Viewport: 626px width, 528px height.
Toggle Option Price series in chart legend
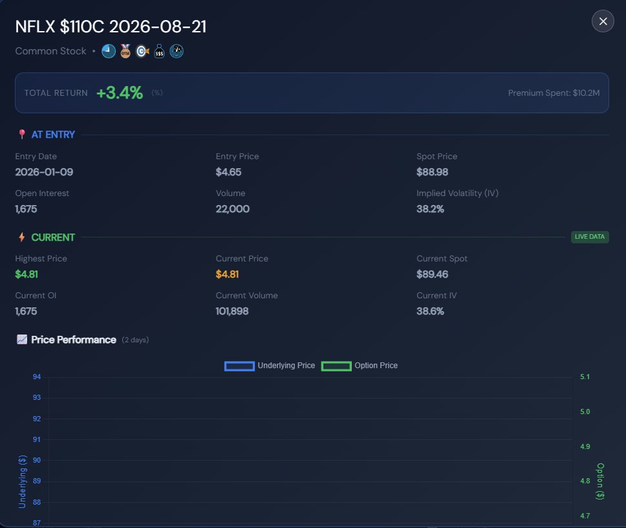(x=360, y=366)
